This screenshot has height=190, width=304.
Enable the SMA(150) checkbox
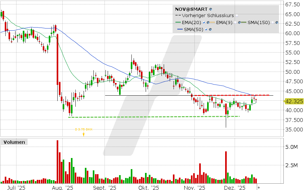tap(273, 22)
